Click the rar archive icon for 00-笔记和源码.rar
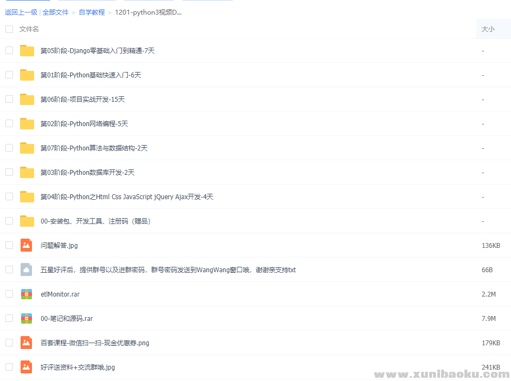Viewport: 511px width, 381px height. (x=26, y=318)
